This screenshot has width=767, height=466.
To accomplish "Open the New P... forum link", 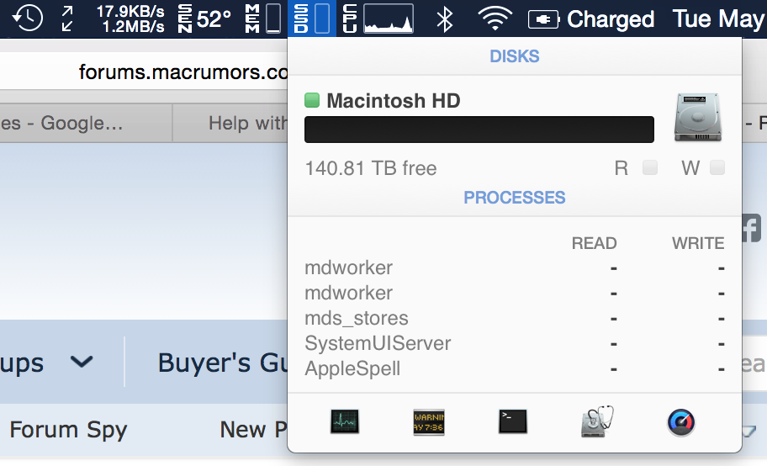I will click(x=253, y=430).
